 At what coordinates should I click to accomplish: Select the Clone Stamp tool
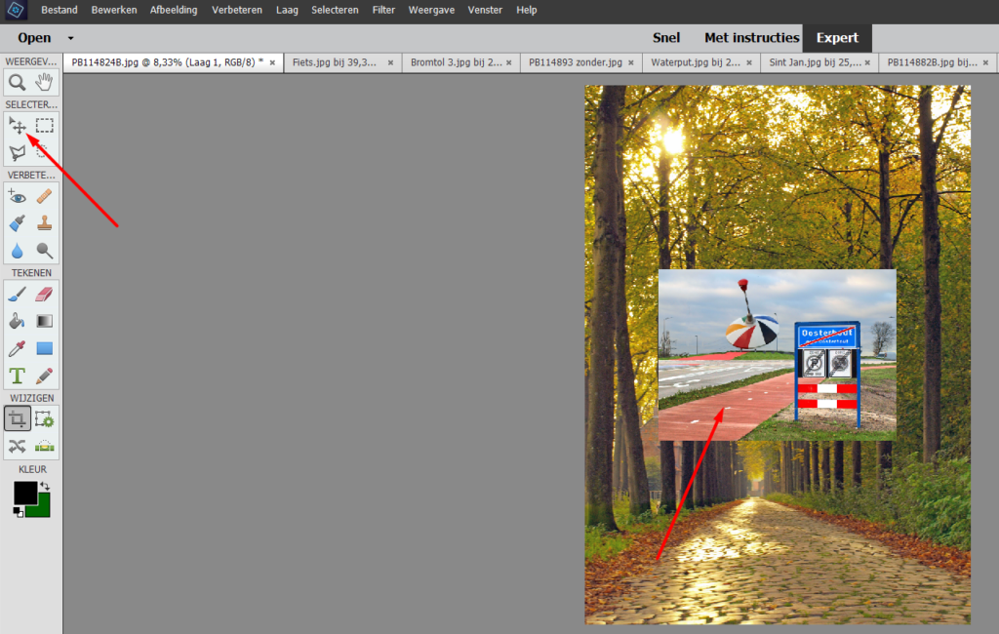click(45, 223)
